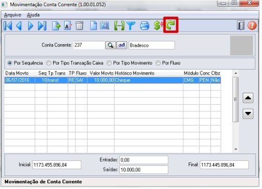Image resolution: width=262 pixels, height=189 pixels.
Task: Click the Módulo column header
Action: coord(191,73)
